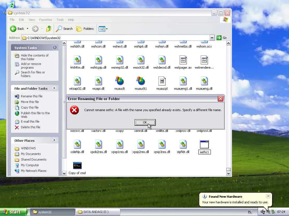Select the wuauclt program icon
The image size is (289, 216).
[120, 81]
